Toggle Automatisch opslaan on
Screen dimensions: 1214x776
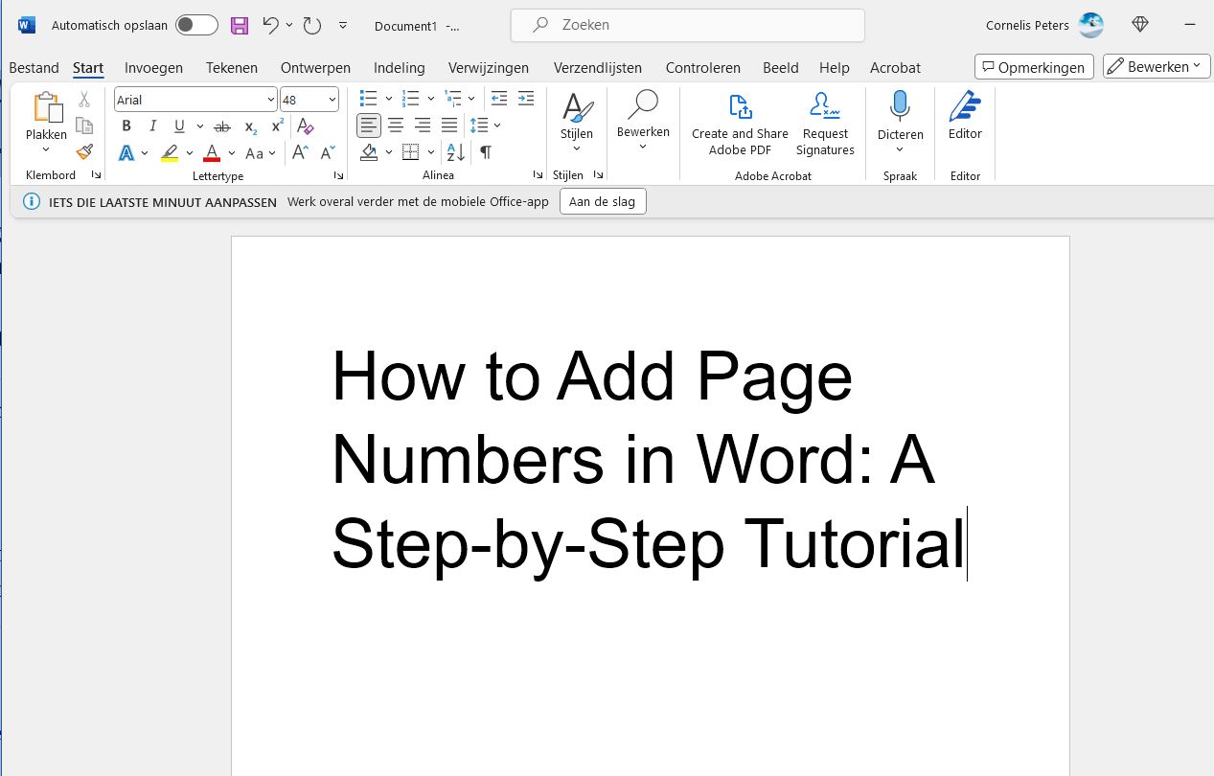[195, 25]
